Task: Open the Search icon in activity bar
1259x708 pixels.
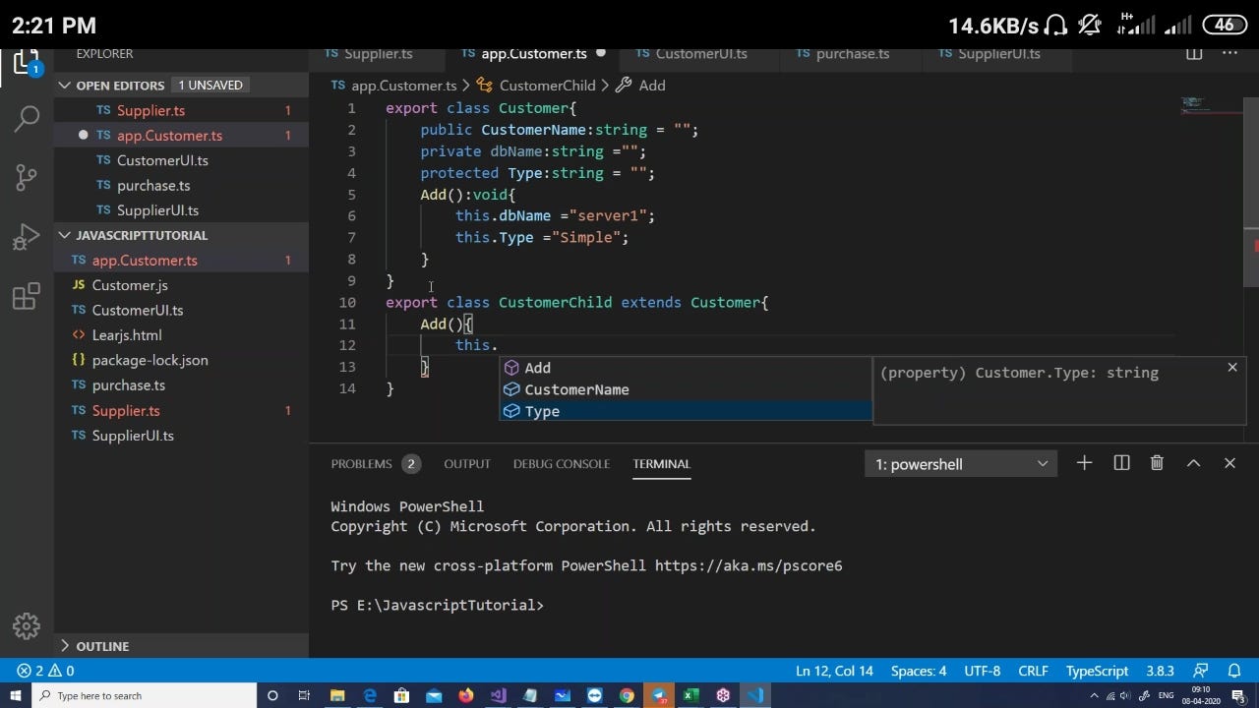Action: [25, 118]
